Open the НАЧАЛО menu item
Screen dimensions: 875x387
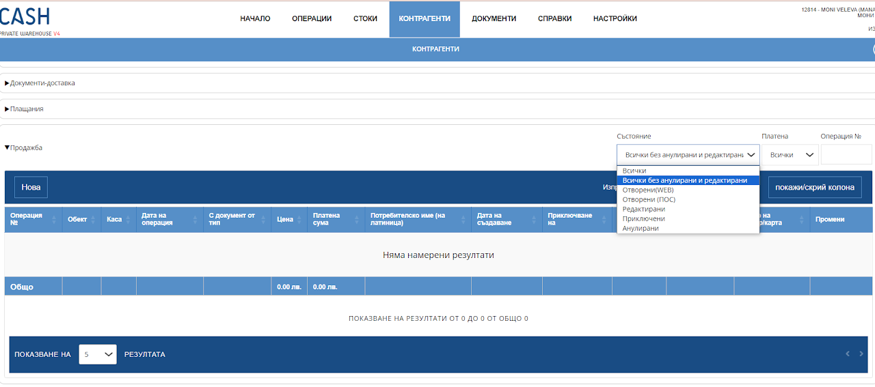(x=255, y=18)
